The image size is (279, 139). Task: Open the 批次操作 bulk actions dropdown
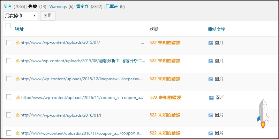tap(21, 16)
